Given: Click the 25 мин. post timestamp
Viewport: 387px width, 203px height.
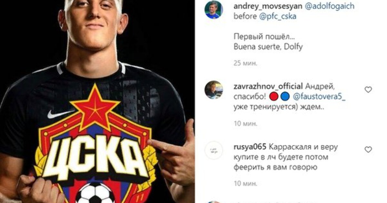Looking at the screenshot, I should pyautogui.click(x=245, y=63).
